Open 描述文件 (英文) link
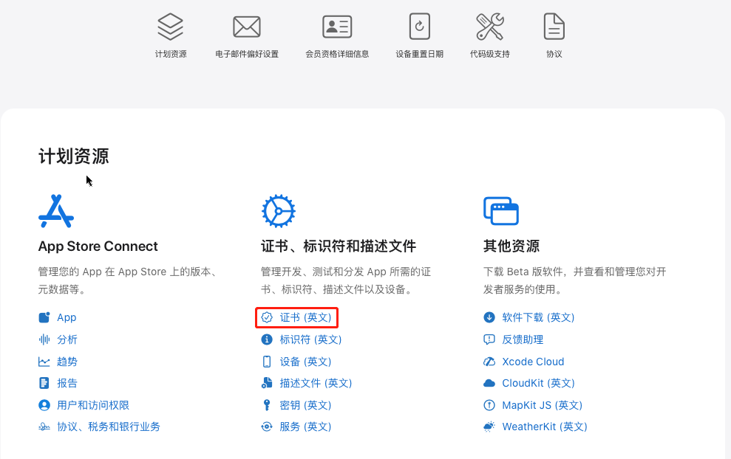This screenshot has width=731, height=459. pyautogui.click(x=316, y=383)
